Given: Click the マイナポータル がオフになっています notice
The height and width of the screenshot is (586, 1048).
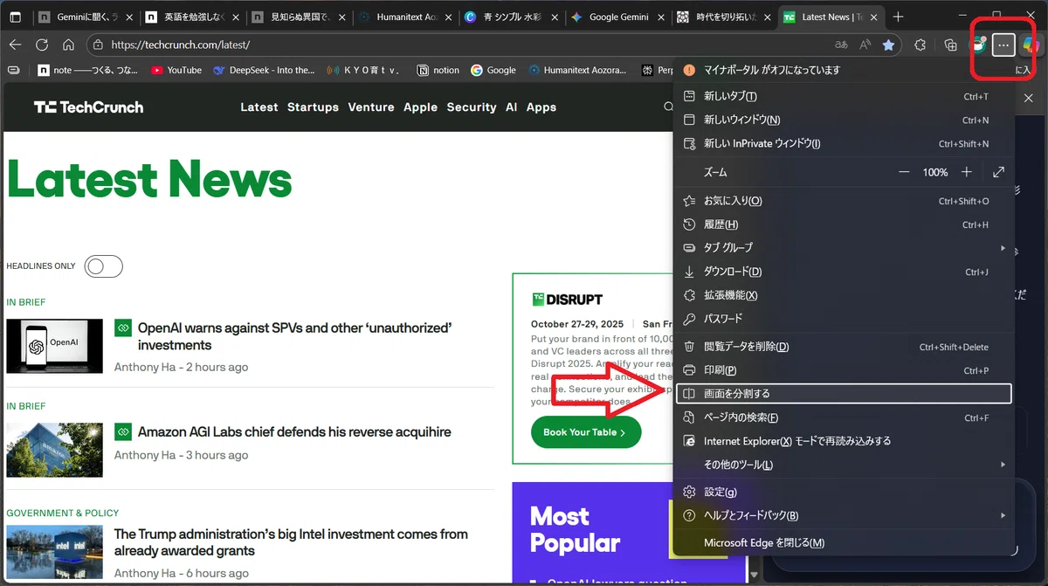Looking at the screenshot, I should click(844, 70).
